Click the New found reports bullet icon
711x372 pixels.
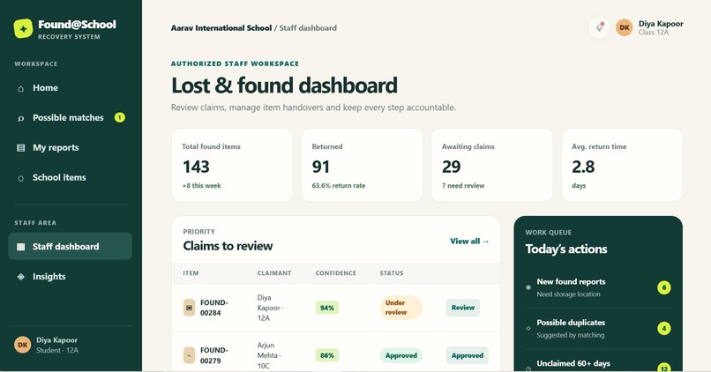(528, 287)
